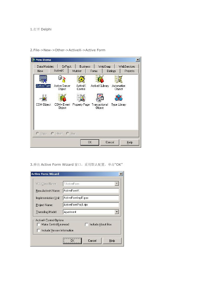
Task: Select the Transactional Object icon
Action: (x=99, y=98)
